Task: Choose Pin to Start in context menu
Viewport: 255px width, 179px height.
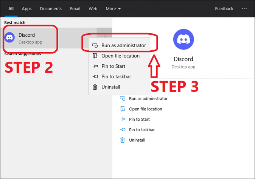Action: pyautogui.click(x=119, y=66)
